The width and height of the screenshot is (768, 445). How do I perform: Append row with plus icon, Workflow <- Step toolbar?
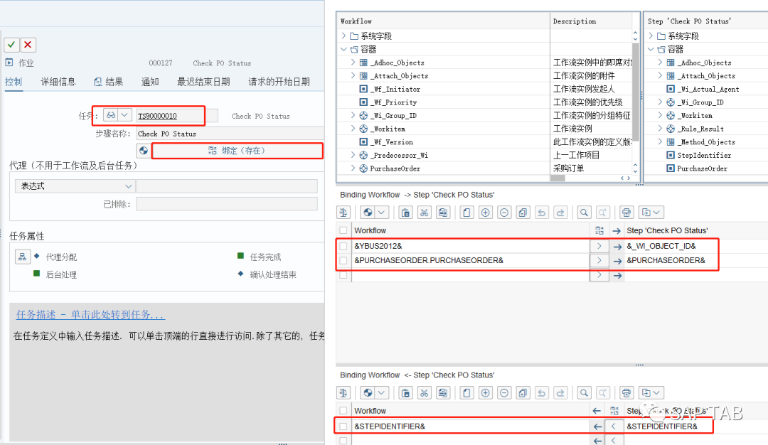coord(486,392)
